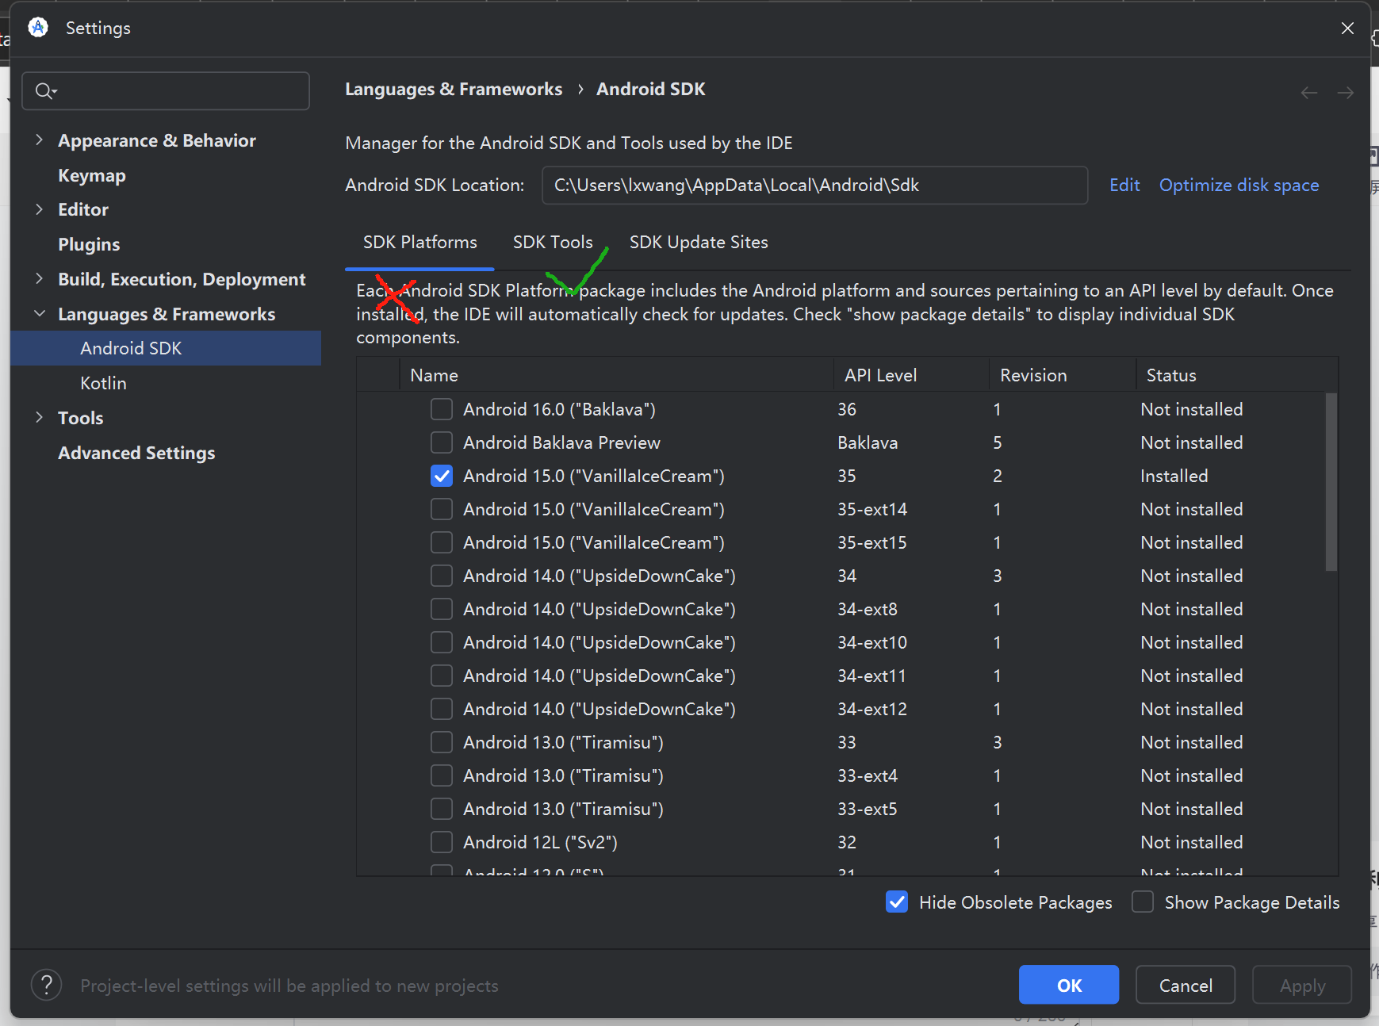Toggle Hide Obsolete Packages checkbox
The width and height of the screenshot is (1379, 1026).
click(897, 902)
